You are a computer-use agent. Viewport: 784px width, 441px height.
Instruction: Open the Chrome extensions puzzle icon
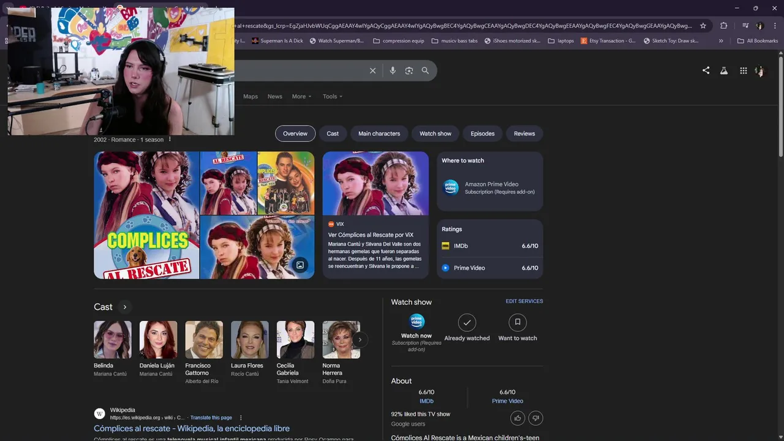click(723, 26)
